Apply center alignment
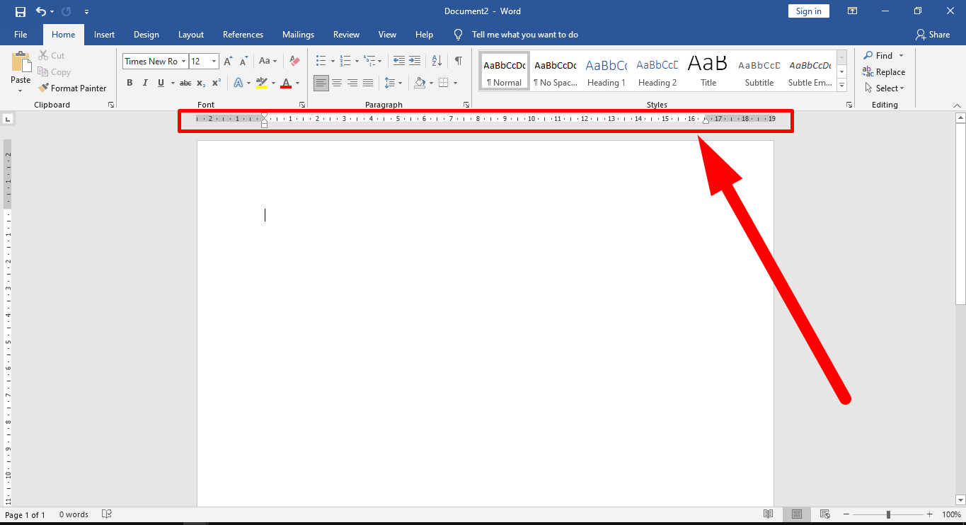This screenshot has width=966, height=525. [x=337, y=83]
